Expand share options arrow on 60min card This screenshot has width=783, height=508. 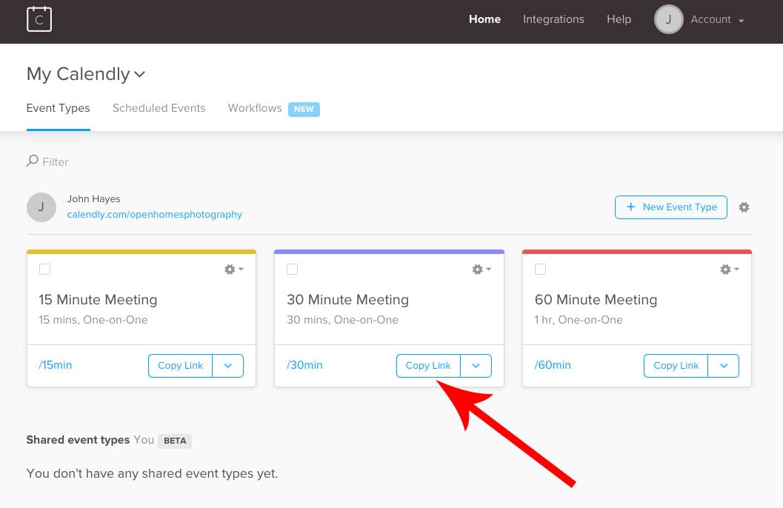[x=724, y=366]
